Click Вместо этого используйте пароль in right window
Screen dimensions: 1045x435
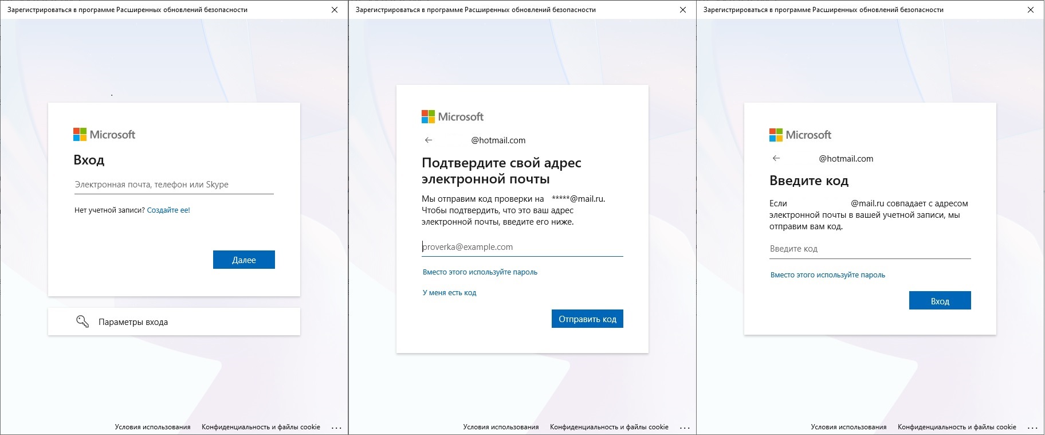tap(828, 275)
